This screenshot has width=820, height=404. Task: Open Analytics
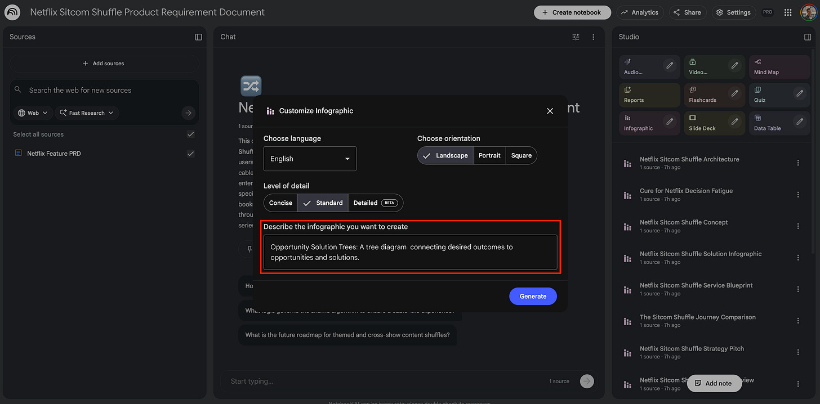(639, 12)
